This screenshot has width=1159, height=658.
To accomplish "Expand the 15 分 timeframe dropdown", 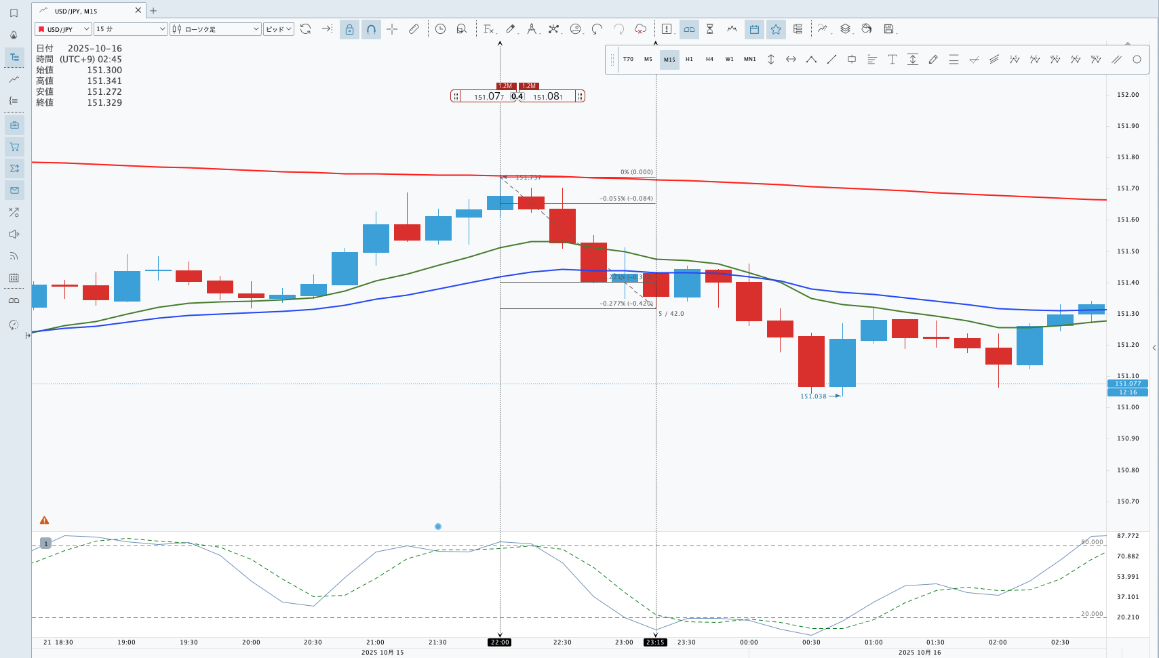I will pos(130,29).
